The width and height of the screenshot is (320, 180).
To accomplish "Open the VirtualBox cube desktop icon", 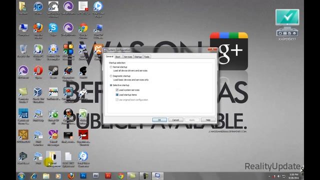I will click(x=38, y=95).
